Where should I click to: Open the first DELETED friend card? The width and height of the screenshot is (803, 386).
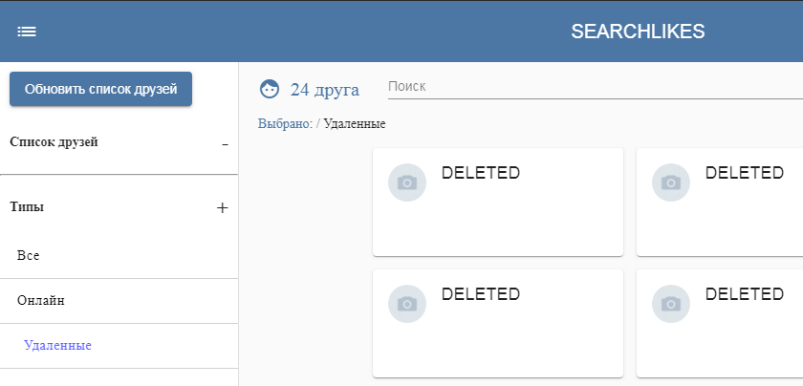click(498, 202)
